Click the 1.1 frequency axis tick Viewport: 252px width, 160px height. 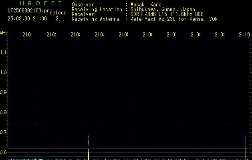4,52
